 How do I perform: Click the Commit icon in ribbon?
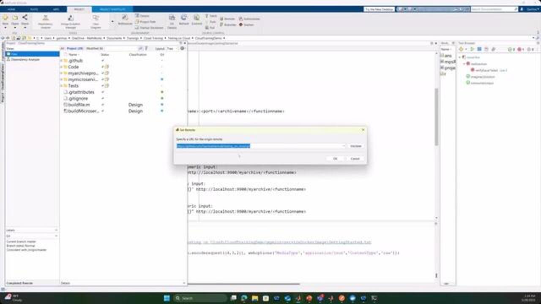pos(197,19)
